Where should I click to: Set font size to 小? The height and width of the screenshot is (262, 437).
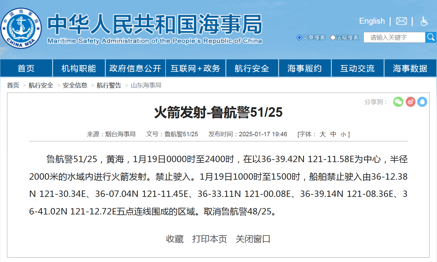click(343, 135)
